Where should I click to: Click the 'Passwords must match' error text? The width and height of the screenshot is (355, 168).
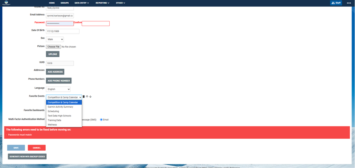coord(20,135)
